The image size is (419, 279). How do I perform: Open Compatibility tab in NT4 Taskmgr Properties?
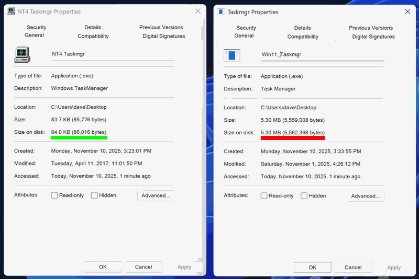click(93, 36)
